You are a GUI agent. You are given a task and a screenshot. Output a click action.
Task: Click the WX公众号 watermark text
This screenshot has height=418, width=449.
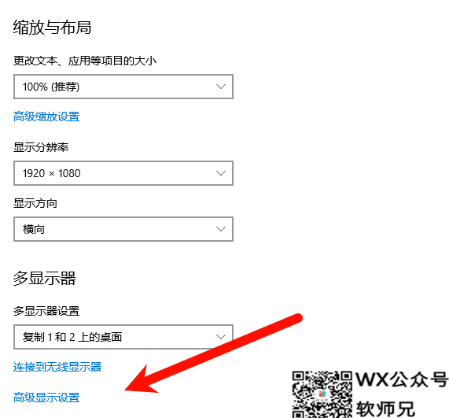[x=402, y=379]
